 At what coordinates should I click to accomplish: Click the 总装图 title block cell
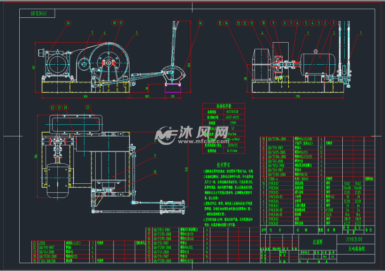click(x=319, y=243)
